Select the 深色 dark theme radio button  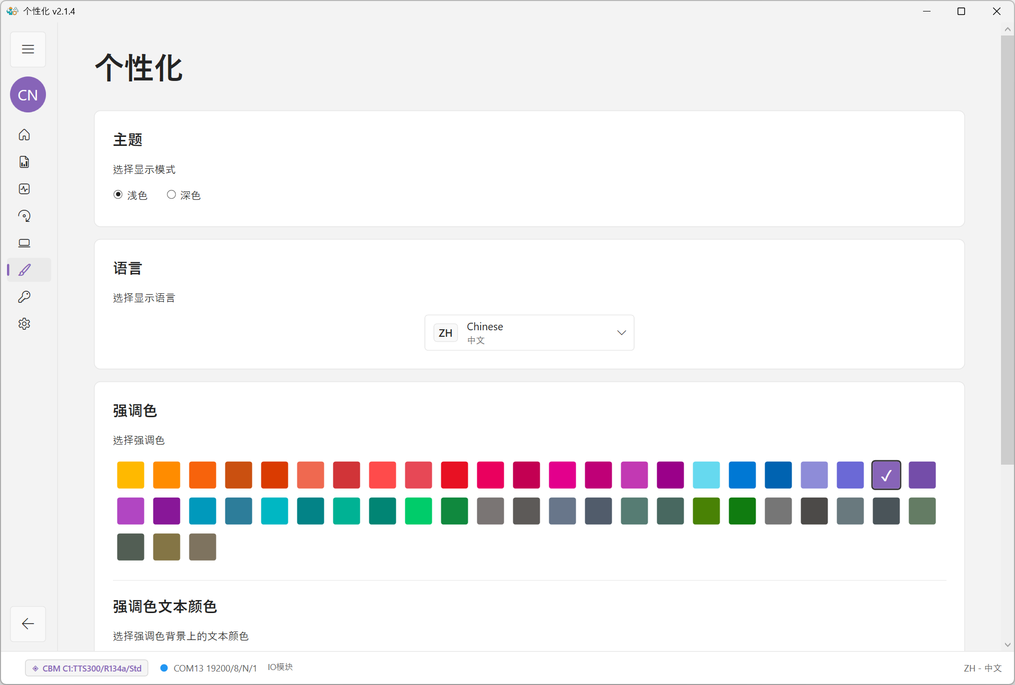point(171,194)
